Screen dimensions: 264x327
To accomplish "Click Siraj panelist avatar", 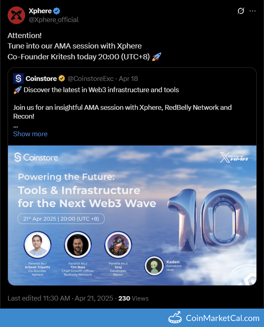I will [x=118, y=245].
